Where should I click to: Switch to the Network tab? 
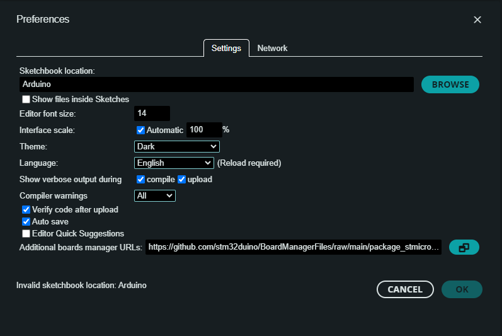(x=272, y=49)
